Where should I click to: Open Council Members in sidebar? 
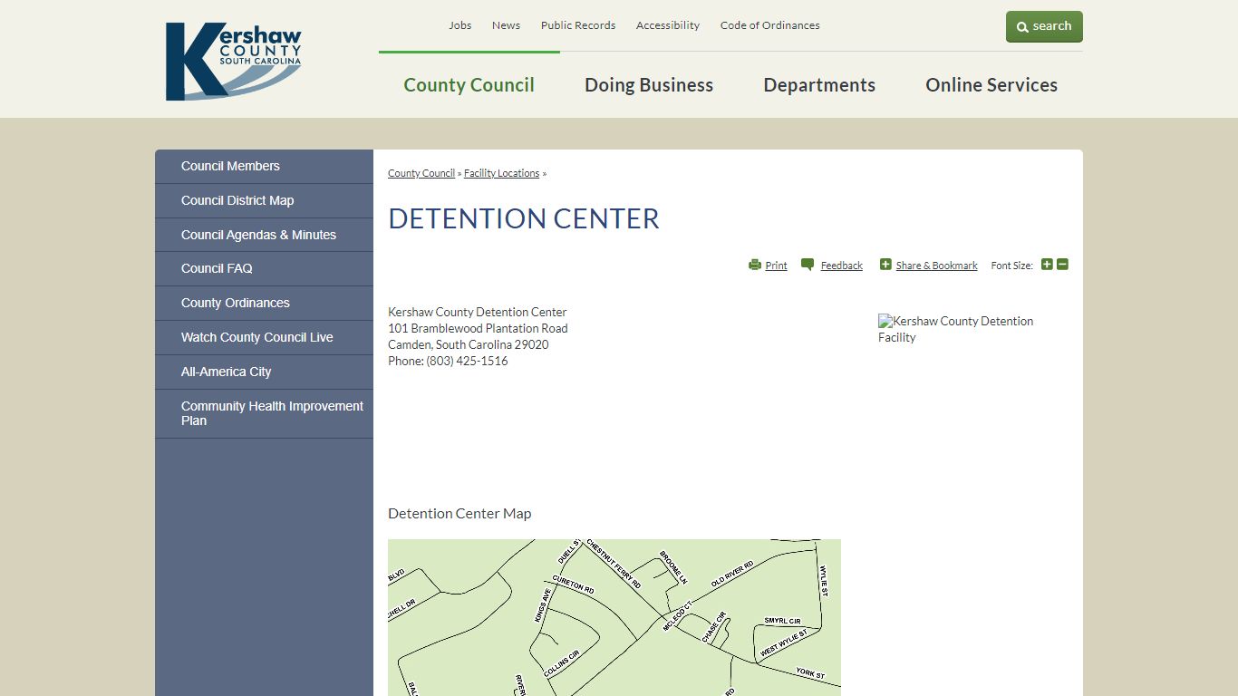(264, 167)
